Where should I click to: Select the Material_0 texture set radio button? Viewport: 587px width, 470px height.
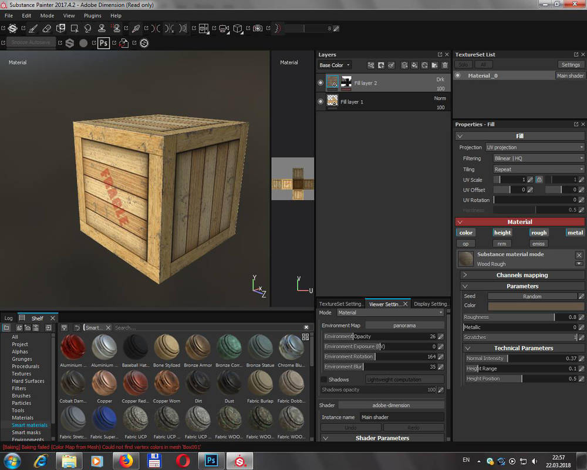coord(457,75)
